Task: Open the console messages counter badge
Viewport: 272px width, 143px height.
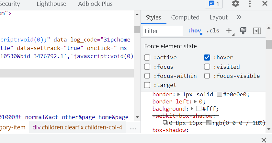Action: tap(214, 4)
